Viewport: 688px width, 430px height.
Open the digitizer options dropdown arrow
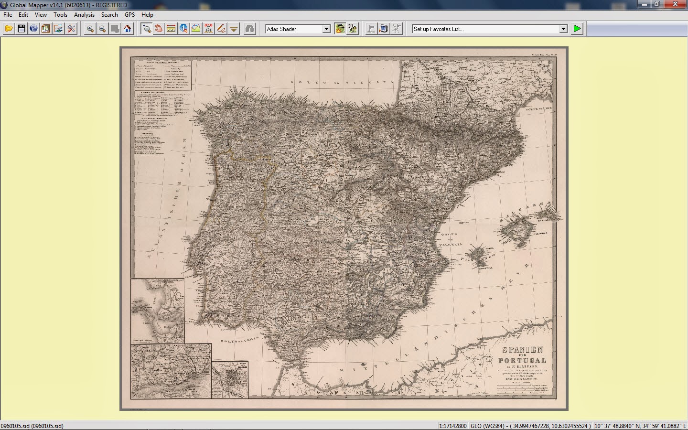233,29
